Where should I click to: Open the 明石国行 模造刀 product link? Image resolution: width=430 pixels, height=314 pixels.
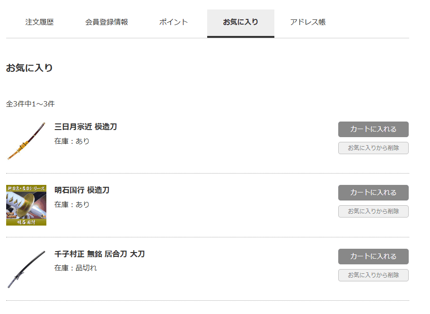coord(82,190)
